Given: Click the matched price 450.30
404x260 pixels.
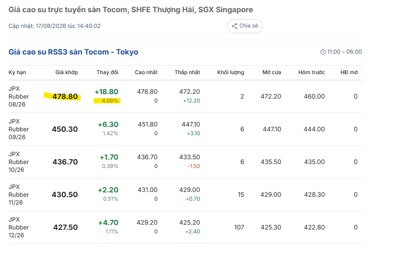Looking at the screenshot, I should coord(65,130).
